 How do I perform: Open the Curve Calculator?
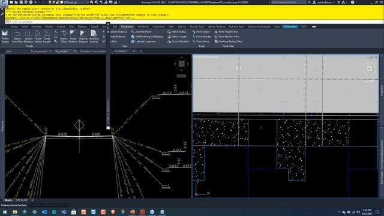[x=178, y=41]
